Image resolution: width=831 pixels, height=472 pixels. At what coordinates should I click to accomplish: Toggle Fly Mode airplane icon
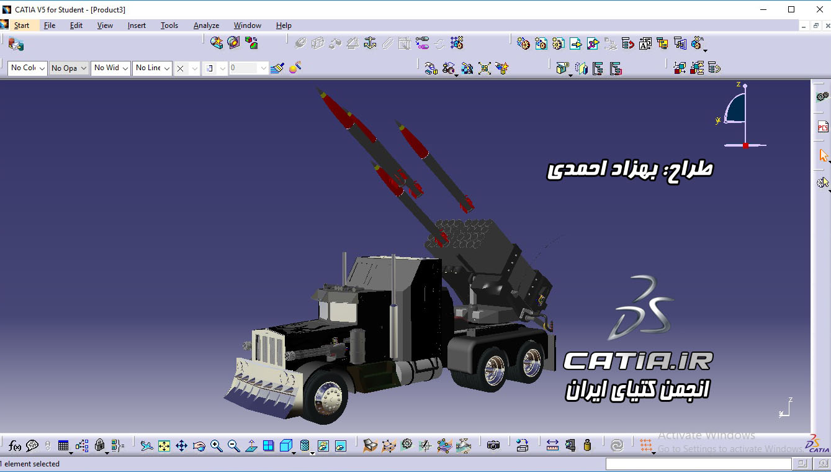(x=146, y=445)
